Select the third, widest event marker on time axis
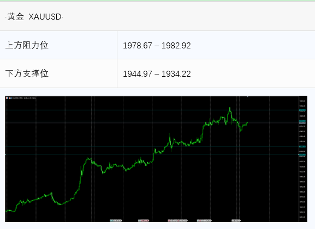Viewport: 315px width, 229px height. [x=177, y=220]
